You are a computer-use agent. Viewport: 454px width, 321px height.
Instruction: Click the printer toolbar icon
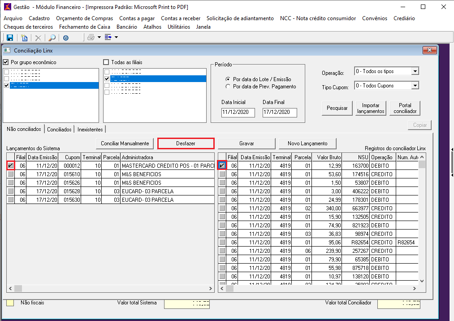click(91, 38)
